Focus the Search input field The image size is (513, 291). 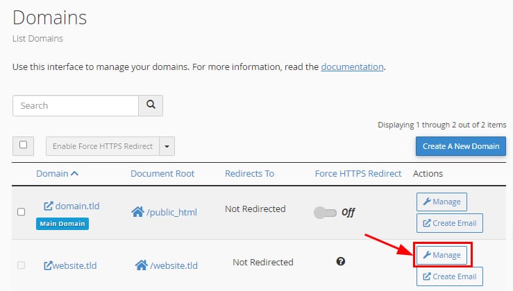[x=76, y=106]
